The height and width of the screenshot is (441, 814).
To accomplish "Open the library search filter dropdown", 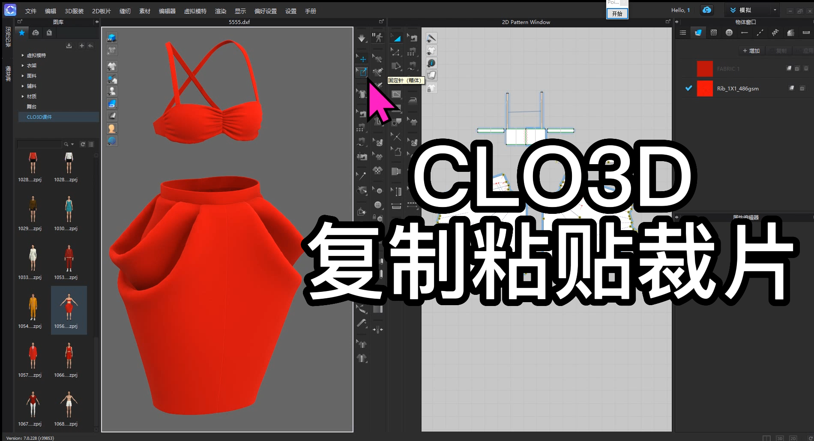I will [x=72, y=144].
